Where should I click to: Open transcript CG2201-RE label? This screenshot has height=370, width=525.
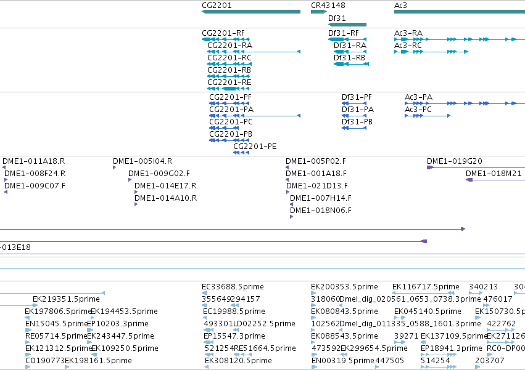pyautogui.click(x=229, y=82)
